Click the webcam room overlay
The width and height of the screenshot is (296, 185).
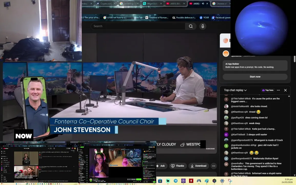pos(41,31)
